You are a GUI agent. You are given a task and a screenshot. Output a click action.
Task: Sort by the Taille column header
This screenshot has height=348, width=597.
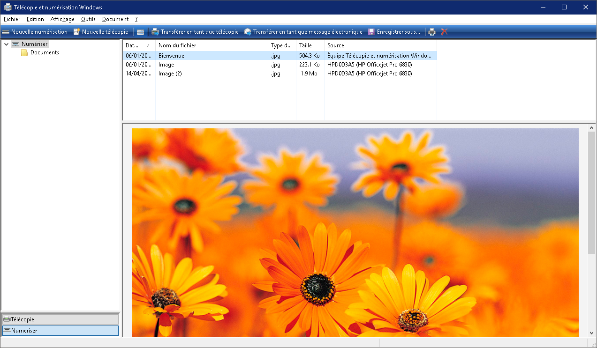tap(310, 45)
